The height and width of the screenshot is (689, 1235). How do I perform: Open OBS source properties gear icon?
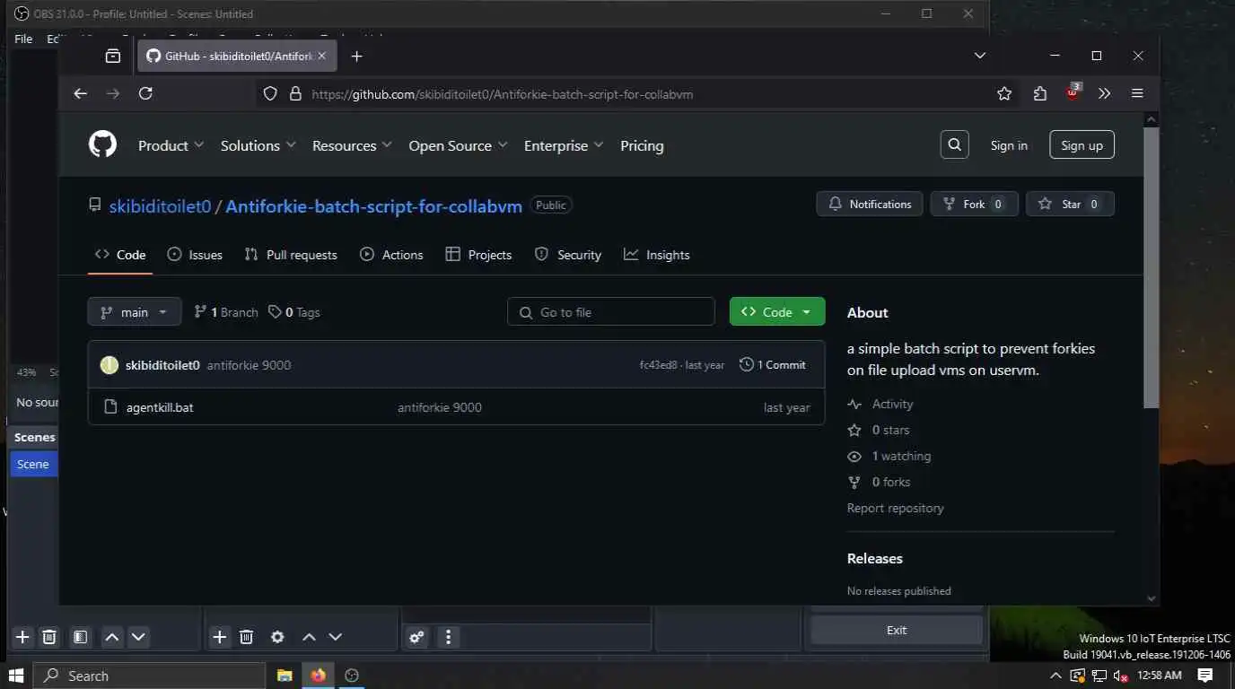point(277,637)
